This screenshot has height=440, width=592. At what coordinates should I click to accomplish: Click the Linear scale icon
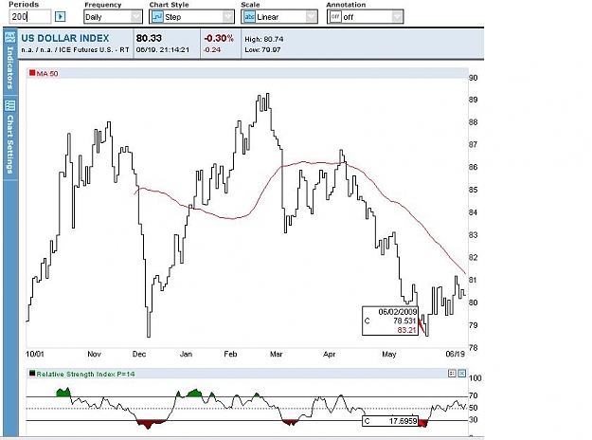[249, 17]
